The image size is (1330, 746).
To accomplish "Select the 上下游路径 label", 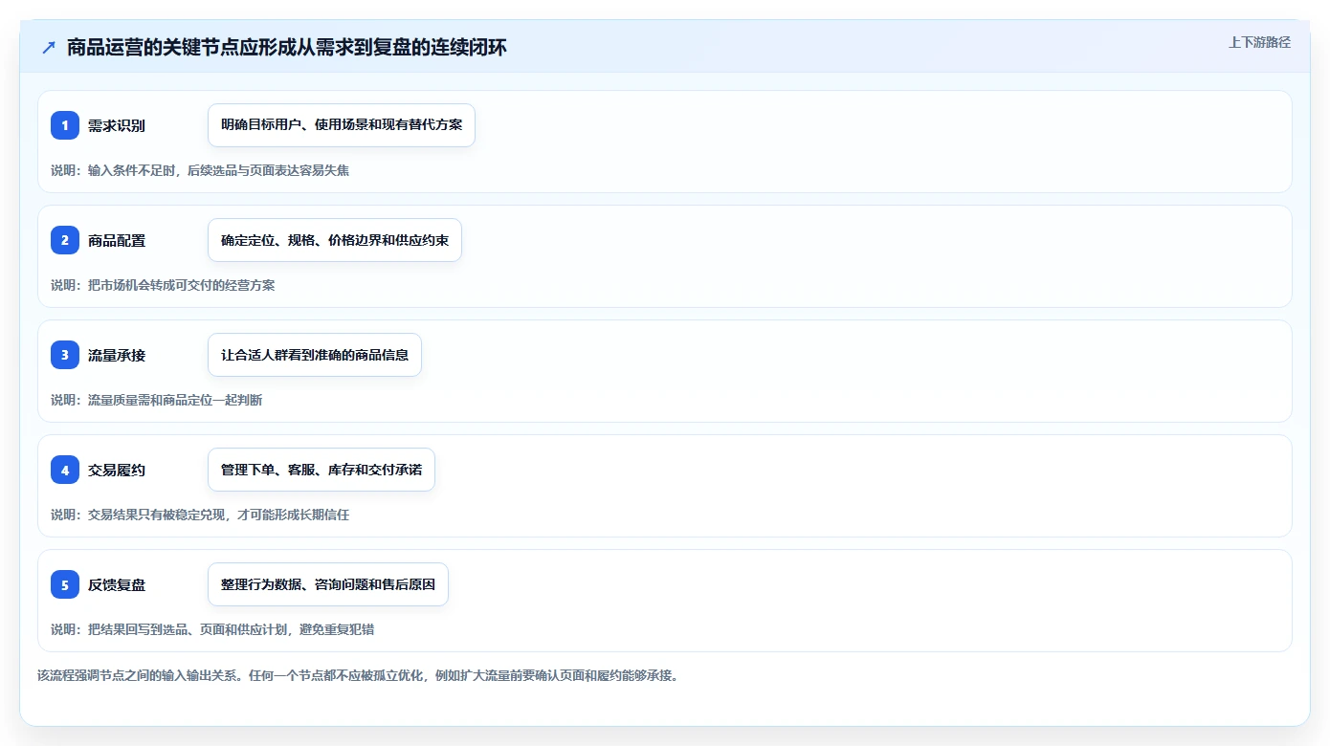I will tap(1259, 42).
